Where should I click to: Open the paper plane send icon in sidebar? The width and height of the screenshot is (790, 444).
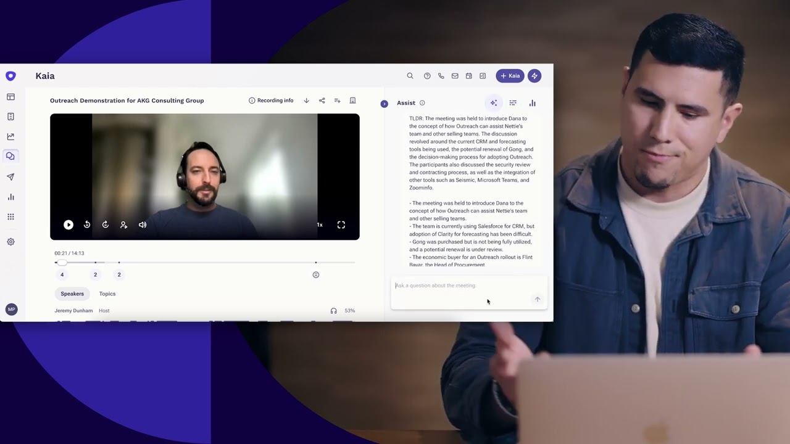click(10, 177)
